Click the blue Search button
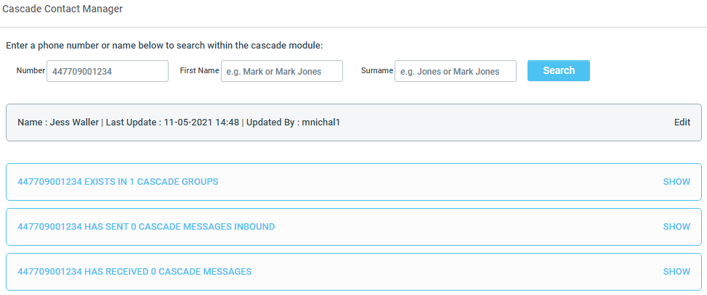This screenshot has height=295, width=707. (x=559, y=70)
